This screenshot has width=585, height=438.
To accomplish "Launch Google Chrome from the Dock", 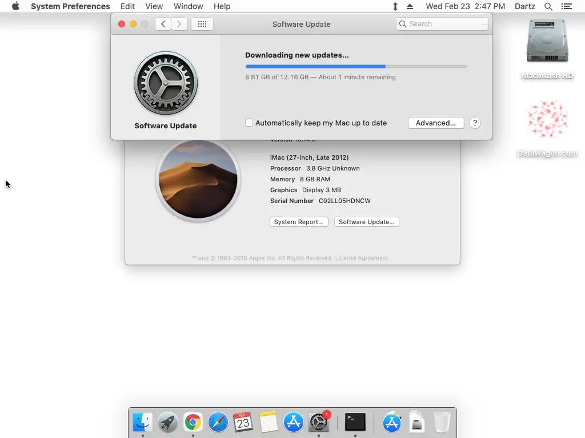I will coord(193,422).
